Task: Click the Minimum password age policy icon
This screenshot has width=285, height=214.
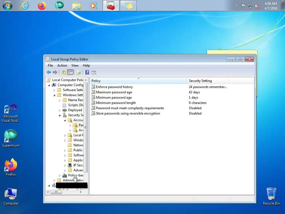Action: (x=93, y=97)
